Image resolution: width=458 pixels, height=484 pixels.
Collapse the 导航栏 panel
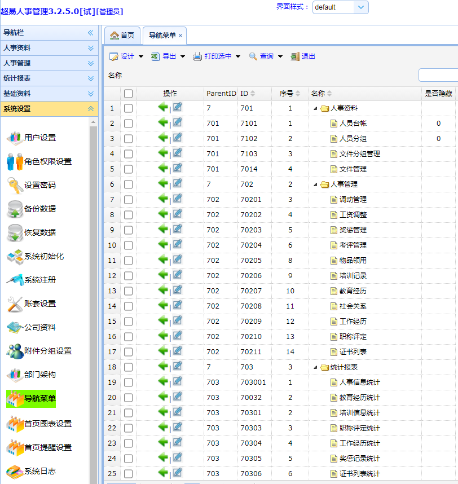pyautogui.click(x=90, y=33)
